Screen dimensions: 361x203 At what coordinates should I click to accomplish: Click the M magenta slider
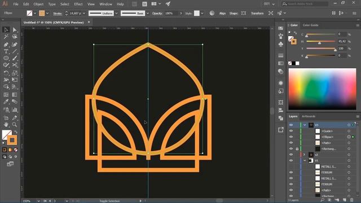pos(321,41)
